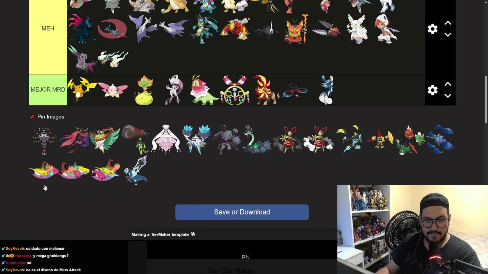Open settings gear for the MEH tier
488x274 pixels.
432,29
